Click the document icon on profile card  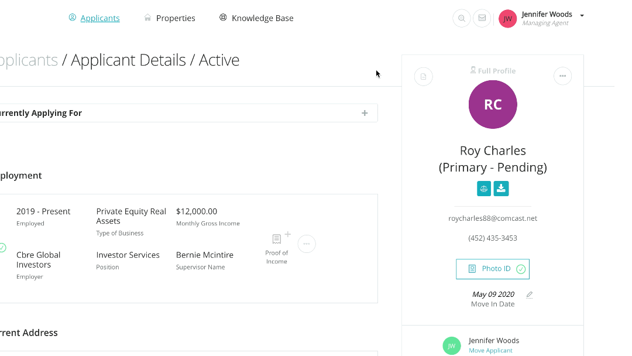(x=424, y=77)
